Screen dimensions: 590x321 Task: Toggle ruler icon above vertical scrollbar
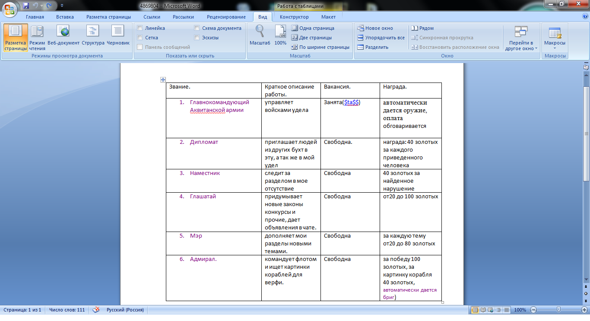click(x=586, y=67)
